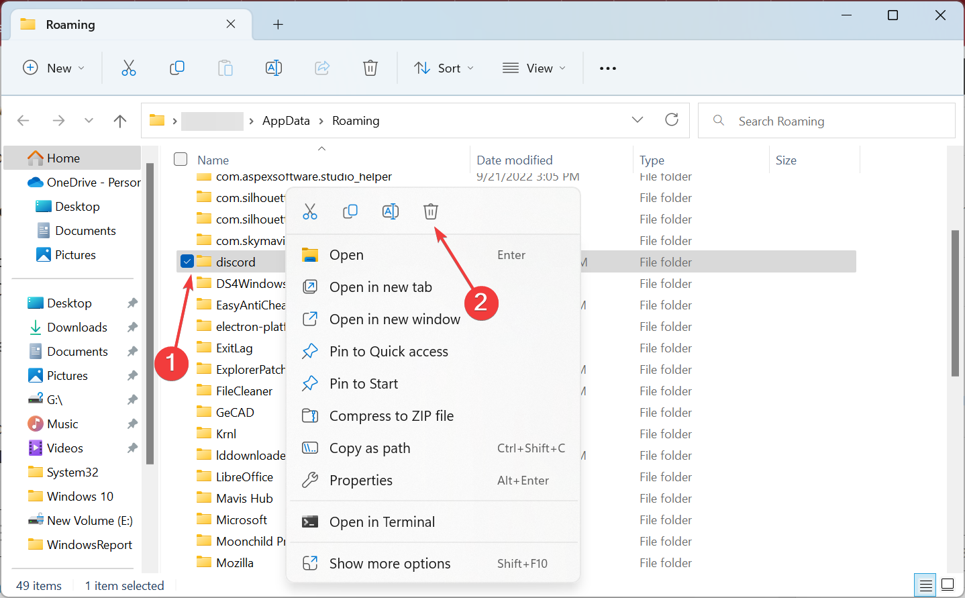
Task: Click the See more three-dots button
Action: pos(608,68)
